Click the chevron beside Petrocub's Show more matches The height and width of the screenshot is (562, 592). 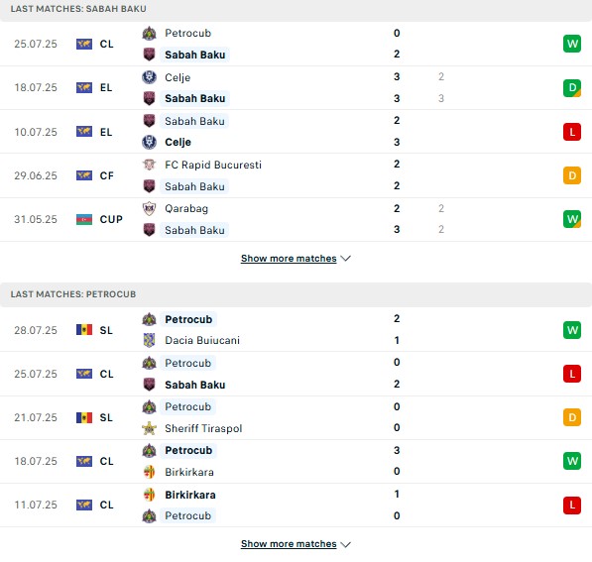point(345,544)
